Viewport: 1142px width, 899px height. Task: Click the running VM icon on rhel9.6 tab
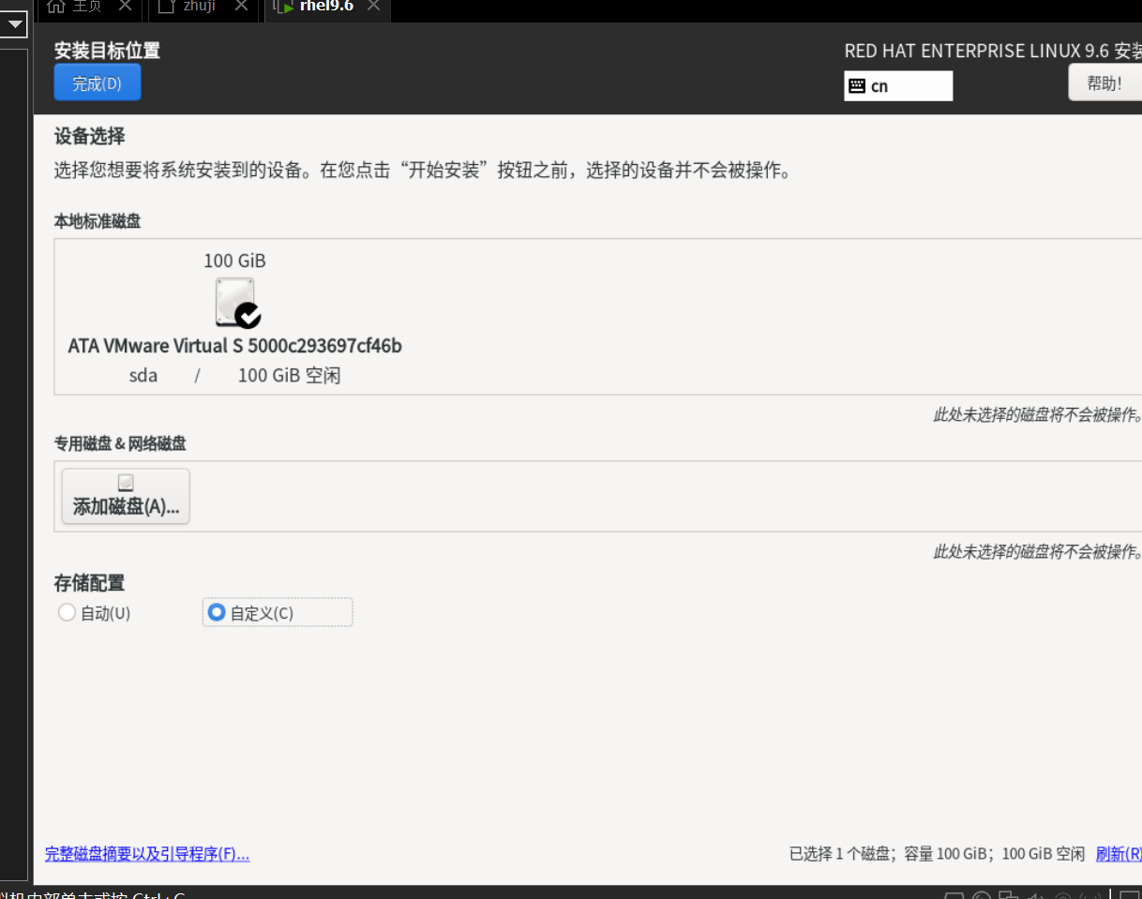click(x=283, y=7)
